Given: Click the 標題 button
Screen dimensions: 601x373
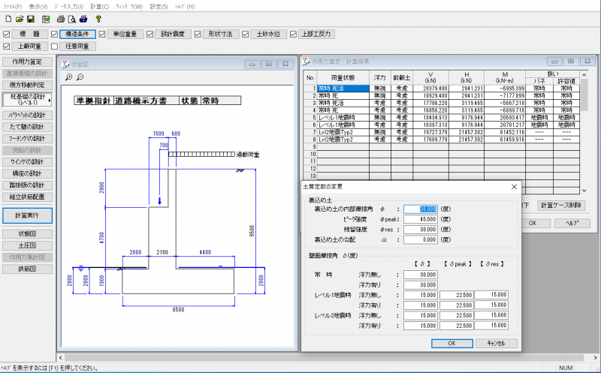Looking at the screenshot, I should [x=29, y=34].
